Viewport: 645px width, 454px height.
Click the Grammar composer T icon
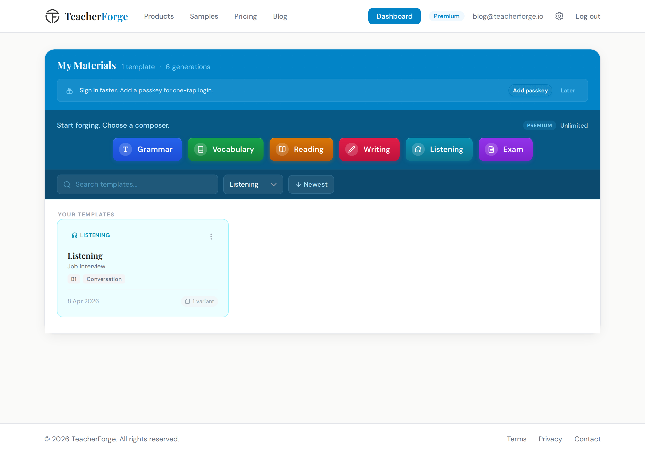click(x=125, y=149)
